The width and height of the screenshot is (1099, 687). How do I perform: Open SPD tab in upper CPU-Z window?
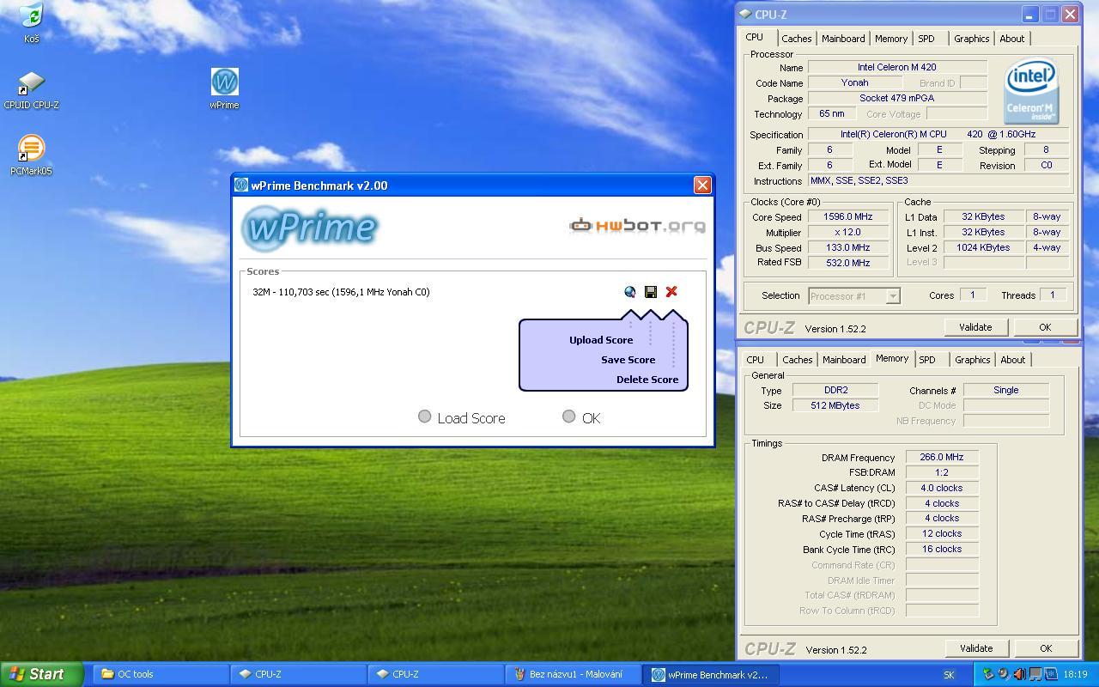coord(926,39)
